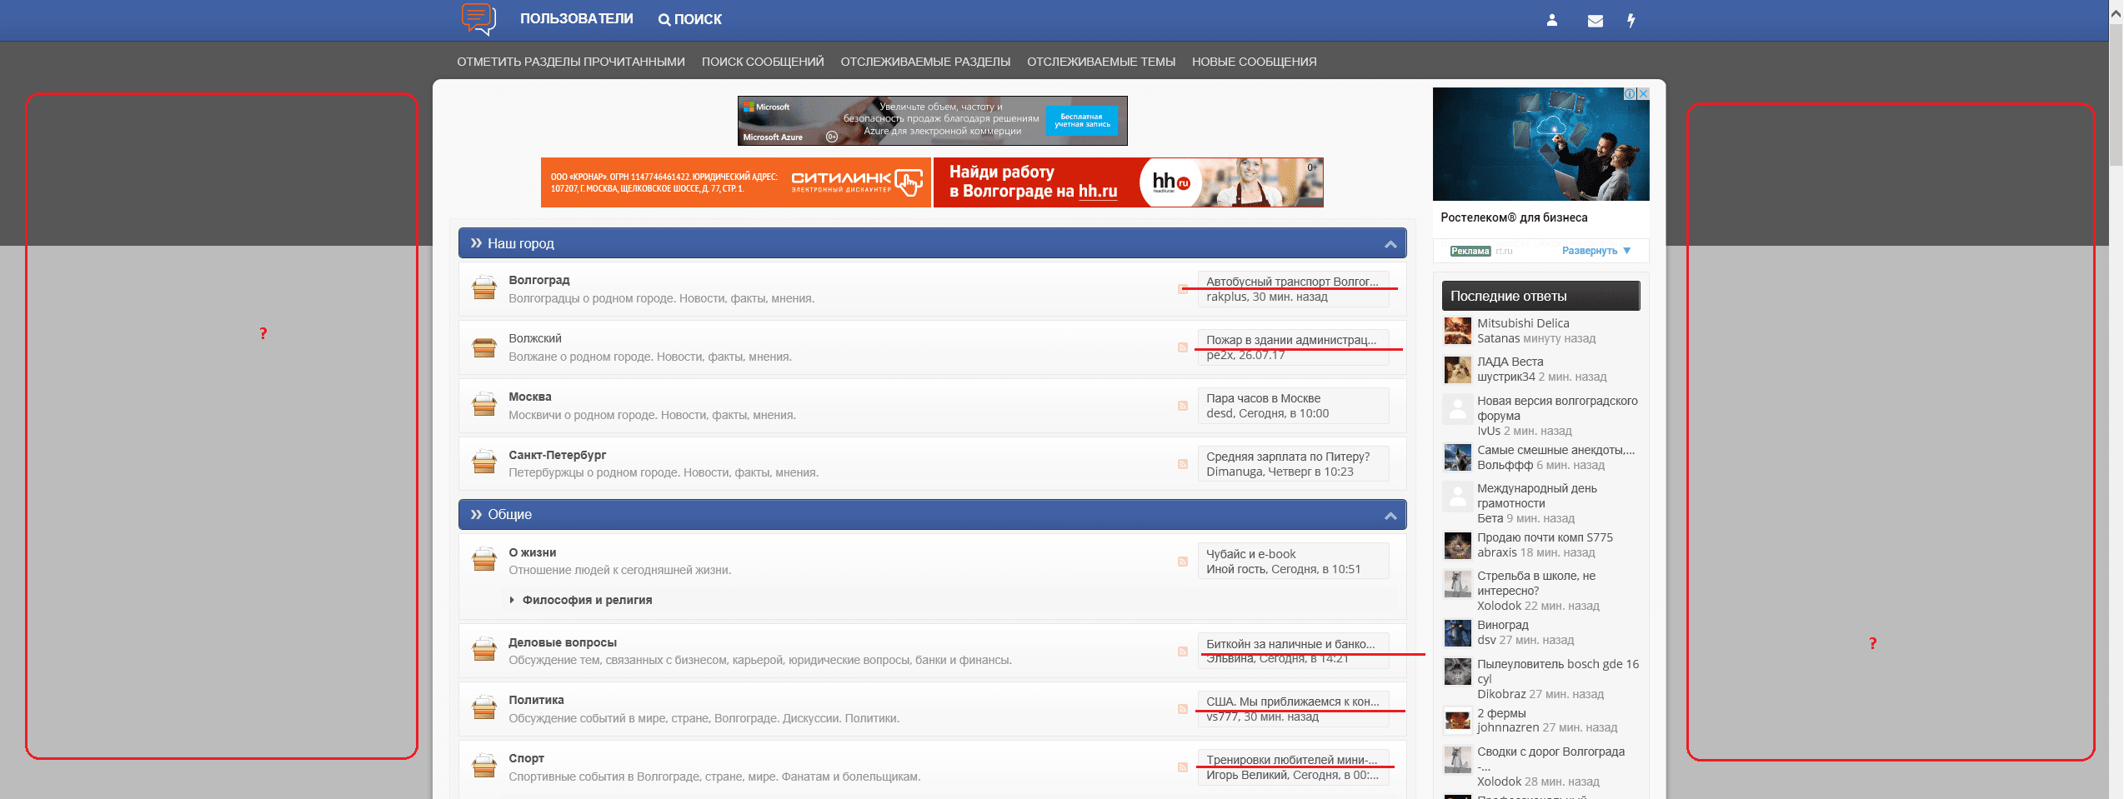
Task: Click the forum logo speech bubble icon
Action: (478, 18)
